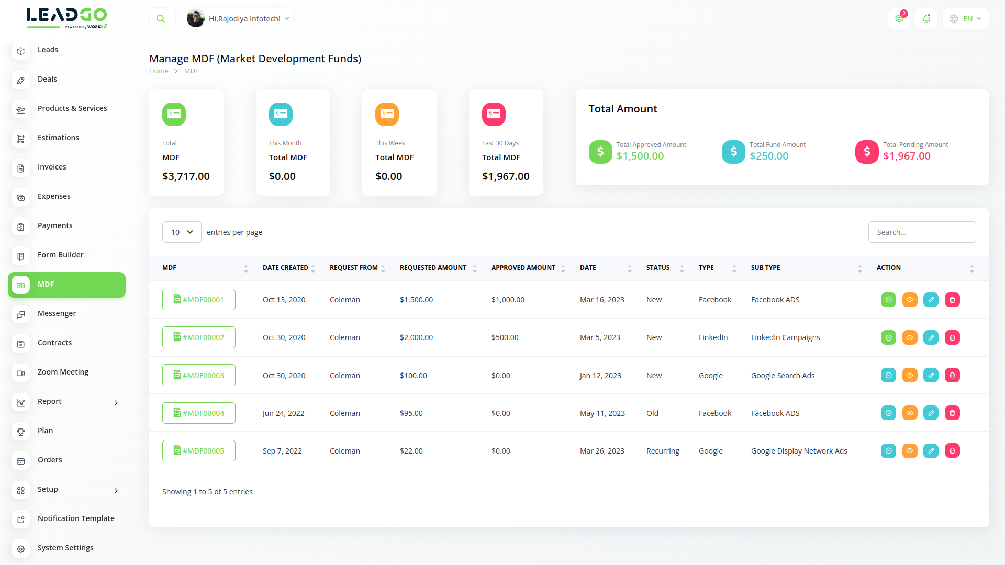Delete row #MDF00004 using the trash icon
1005x565 pixels.
coord(952,413)
